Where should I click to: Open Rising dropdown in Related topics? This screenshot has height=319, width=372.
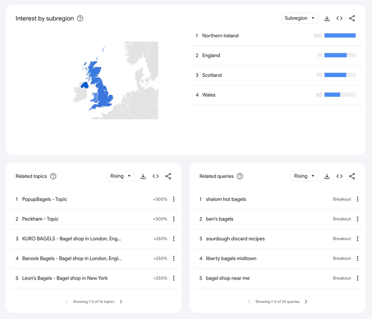pos(121,176)
